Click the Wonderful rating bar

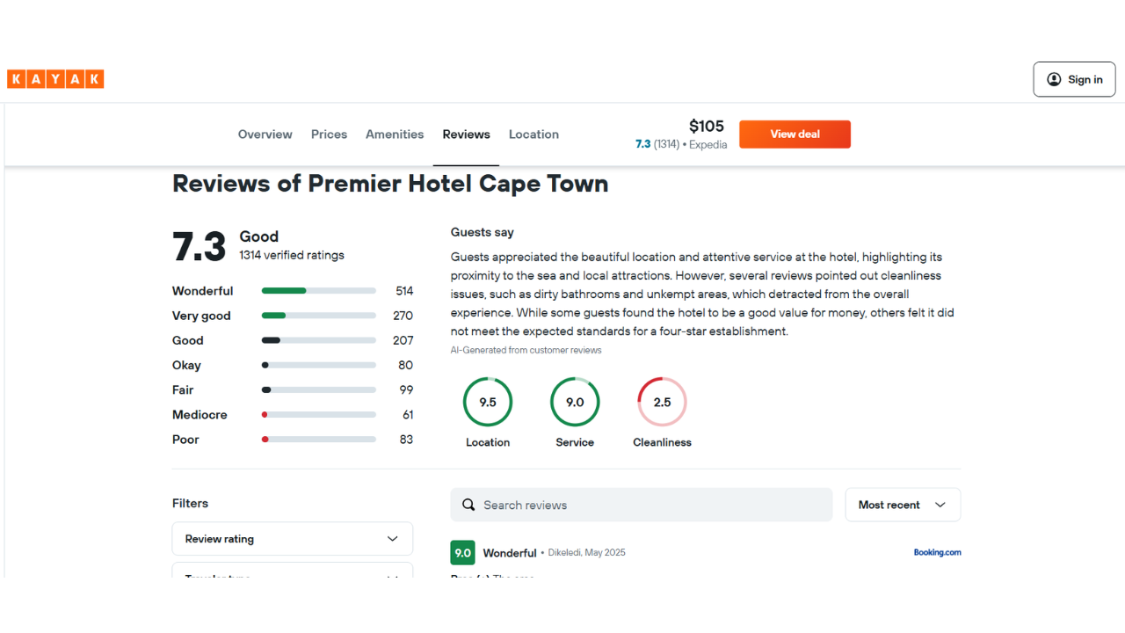point(319,291)
